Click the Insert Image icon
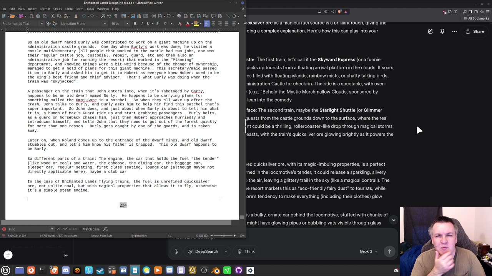 pos(133,16)
